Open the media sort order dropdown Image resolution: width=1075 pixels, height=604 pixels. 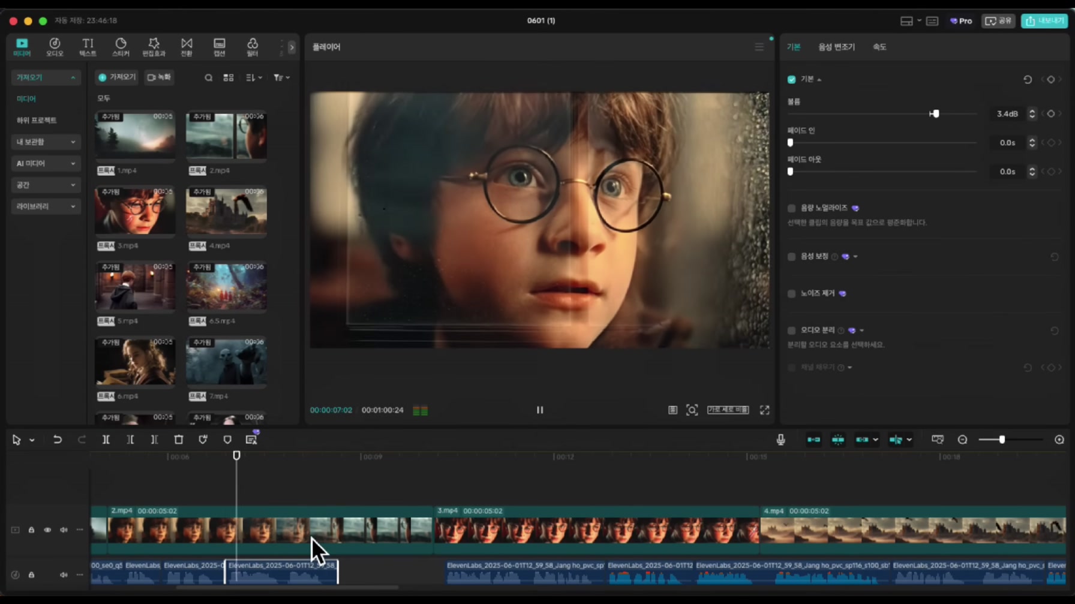coord(254,77)
